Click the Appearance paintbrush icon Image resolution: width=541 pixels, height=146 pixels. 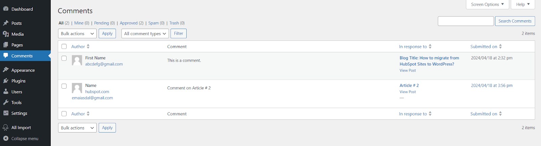[6, 70]
